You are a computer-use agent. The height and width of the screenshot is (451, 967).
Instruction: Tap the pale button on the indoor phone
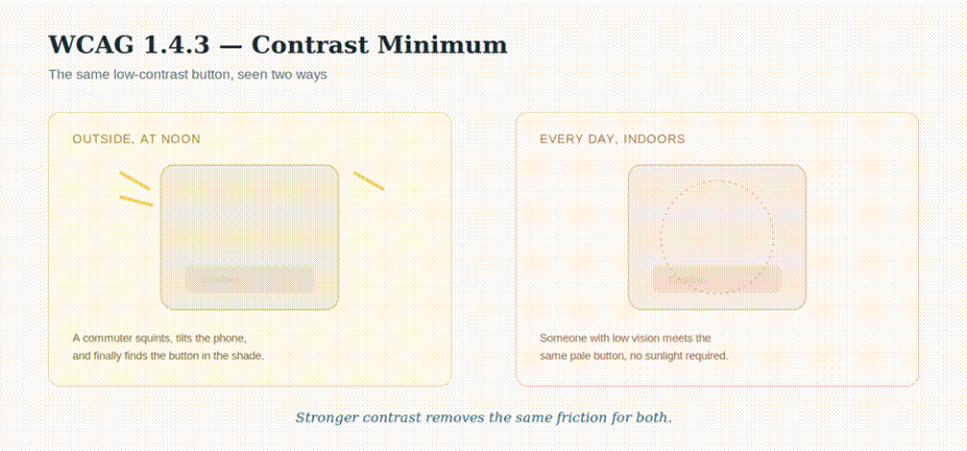click(x=717, y=279)
